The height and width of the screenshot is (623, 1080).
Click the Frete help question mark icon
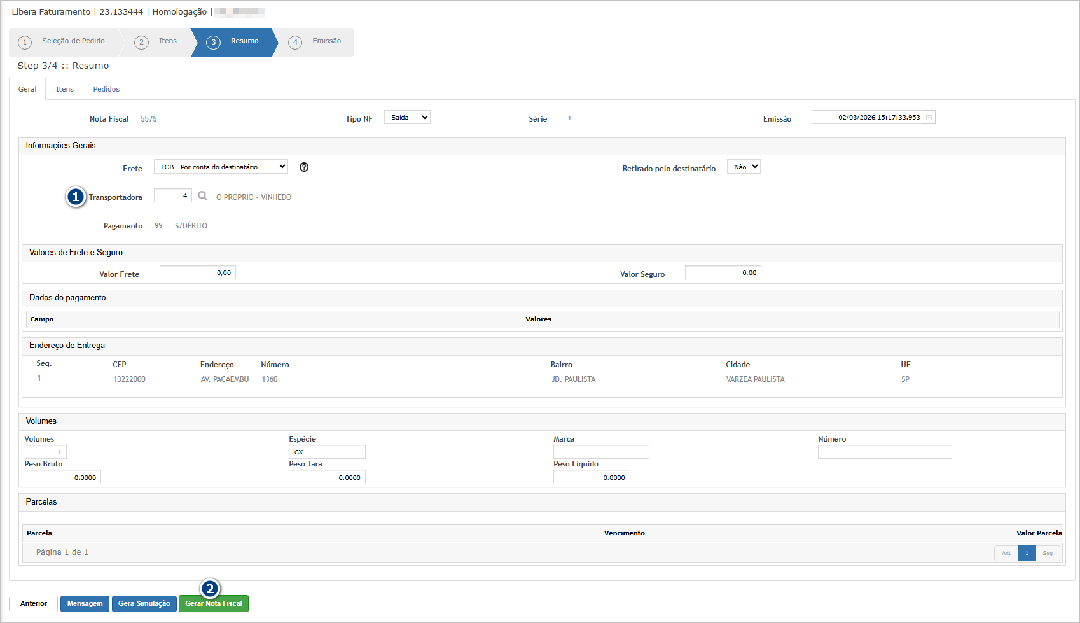(304, 167)
